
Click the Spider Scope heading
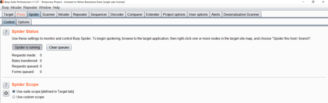point(25,84)
